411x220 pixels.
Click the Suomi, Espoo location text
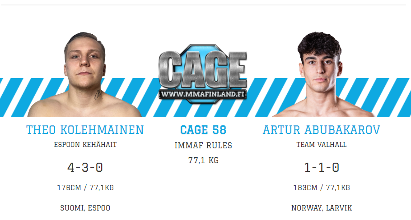[x=85, y=208]
